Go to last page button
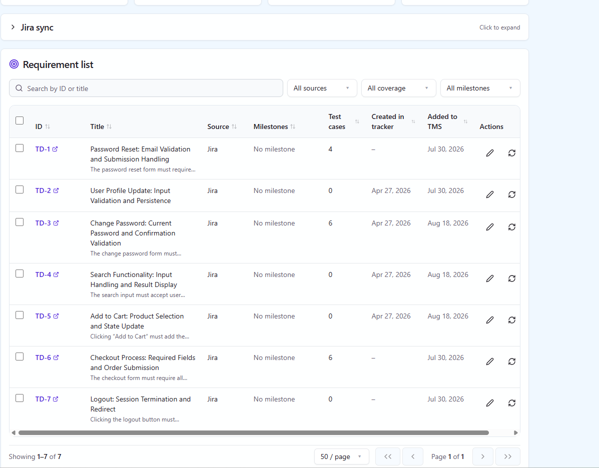The image size is (599, 468). [508, 456]
